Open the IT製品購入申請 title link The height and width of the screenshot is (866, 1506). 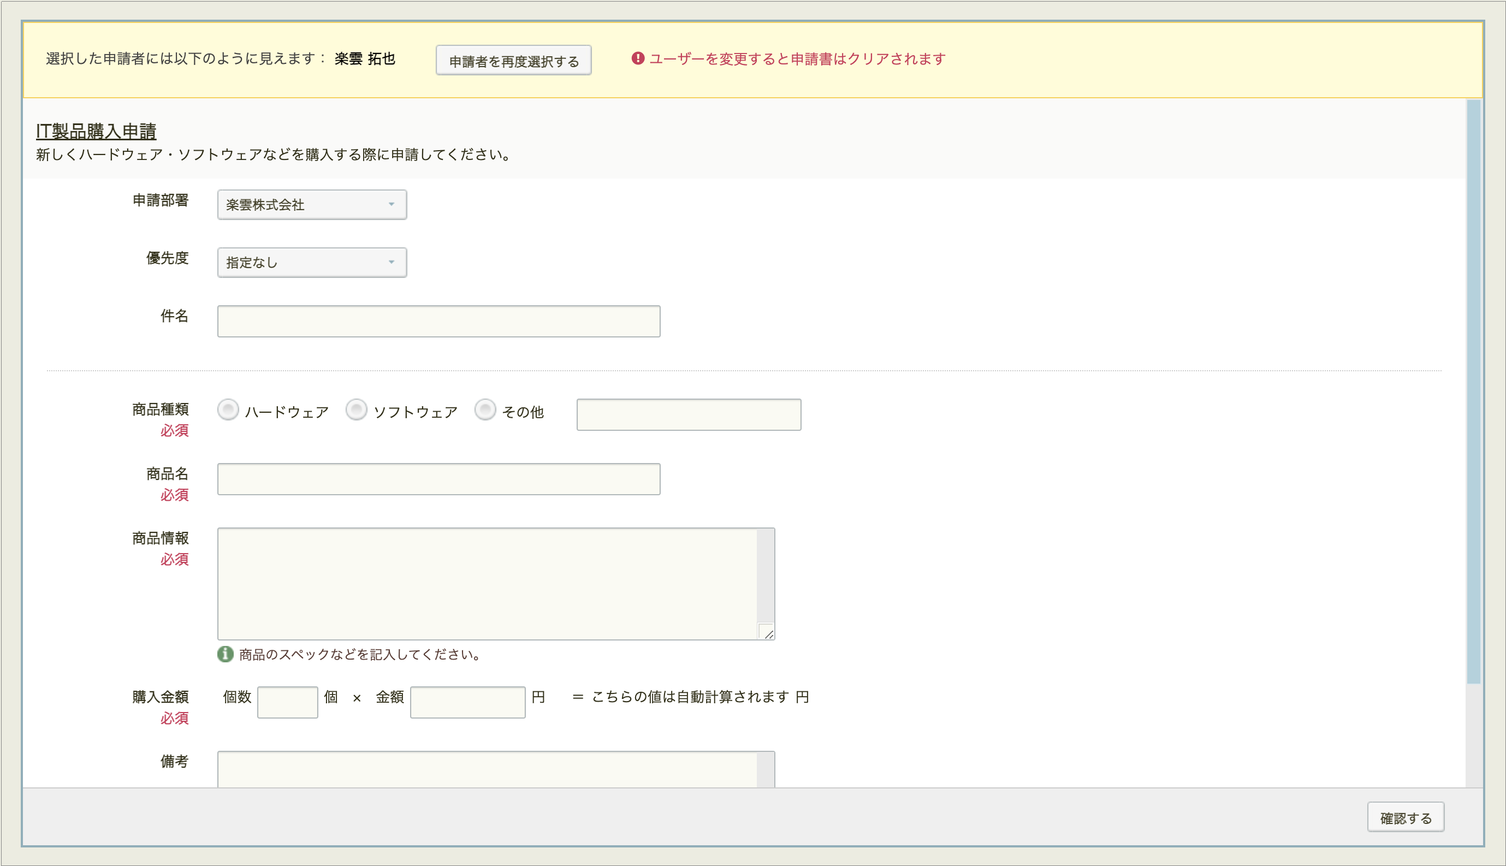coord(96,131)
